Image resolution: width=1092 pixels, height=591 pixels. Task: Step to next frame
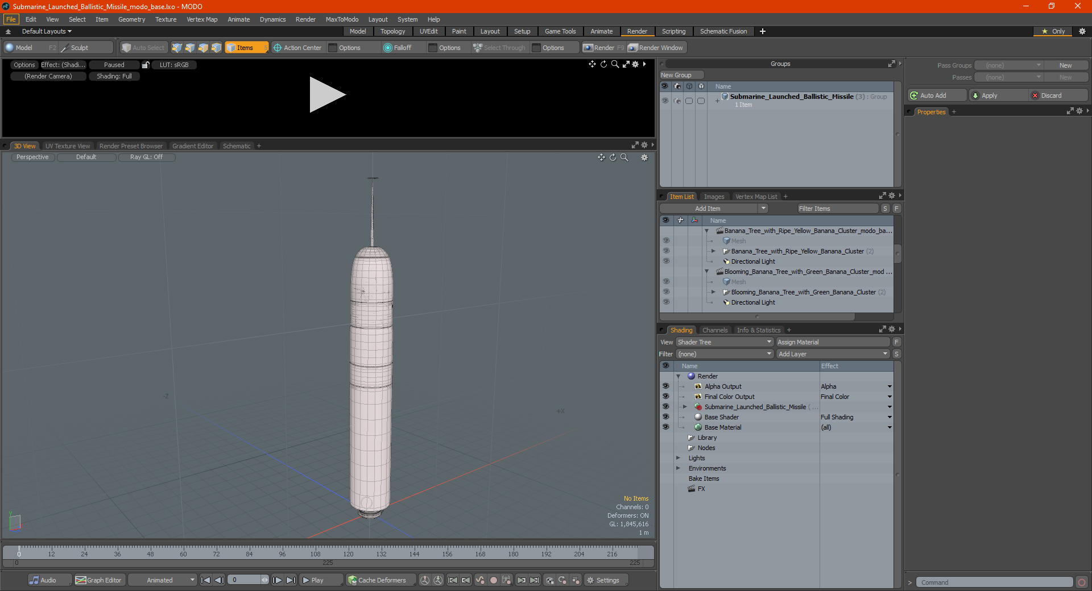click(x=277, y=580)
